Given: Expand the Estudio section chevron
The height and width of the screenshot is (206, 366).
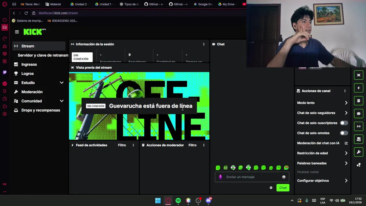Looking at the screenshot, I should pyautogui.click(x=61, y=83).
